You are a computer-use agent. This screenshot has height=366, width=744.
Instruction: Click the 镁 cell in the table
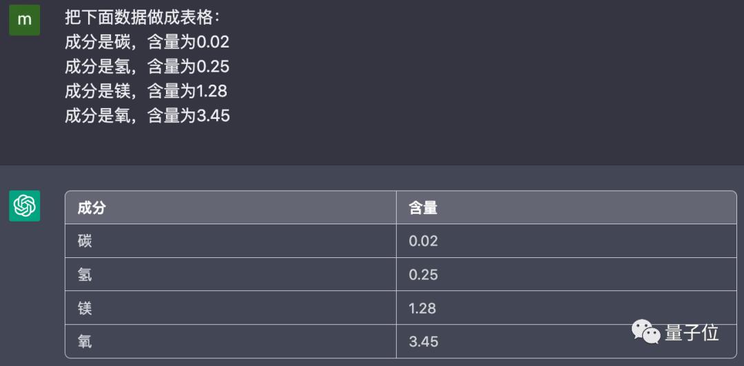pos(85,308)
